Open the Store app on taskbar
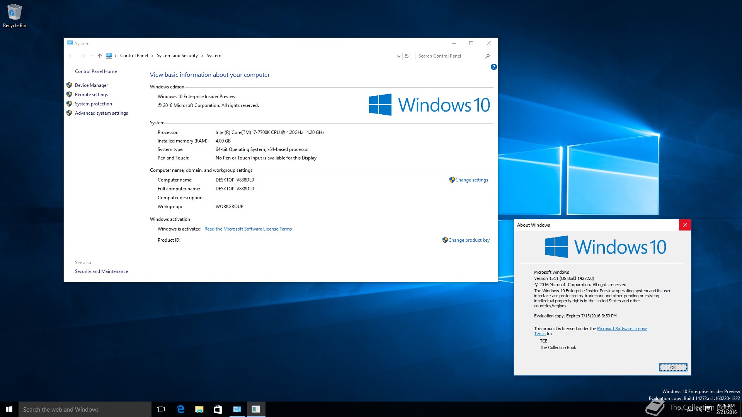Viewport: 742px width, 417px height. pos(218,409)
